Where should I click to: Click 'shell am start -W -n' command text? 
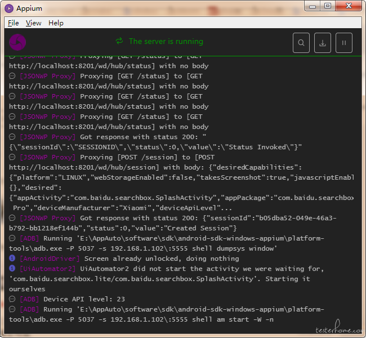[233, 319]
